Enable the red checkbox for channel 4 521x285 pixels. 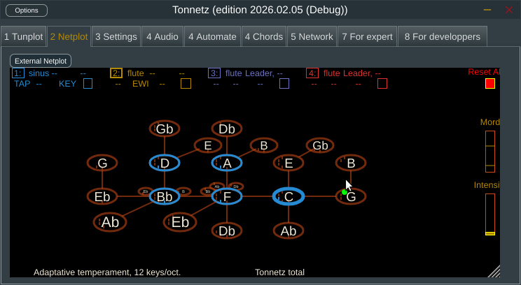(x=382, y=84)
